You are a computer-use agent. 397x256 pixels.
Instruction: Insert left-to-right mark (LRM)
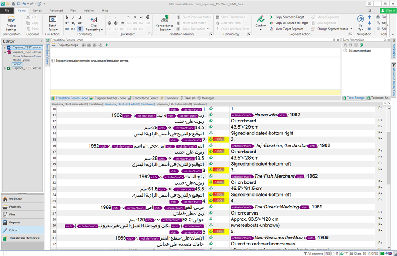(x=67, y=29)
